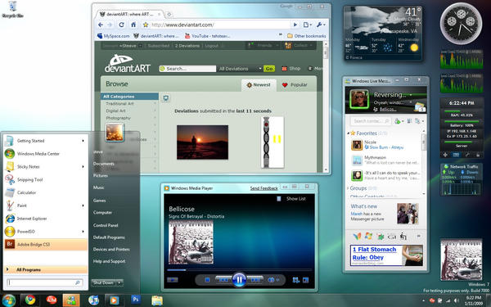Click the Messenger Search contacts field
Screen dimensions: 491x307
[x=371, y=121]
